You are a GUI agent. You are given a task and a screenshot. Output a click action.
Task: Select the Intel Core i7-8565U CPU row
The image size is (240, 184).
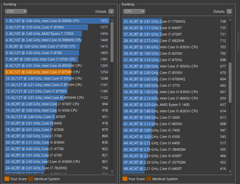pyautogui.click(x=175, y=67)
